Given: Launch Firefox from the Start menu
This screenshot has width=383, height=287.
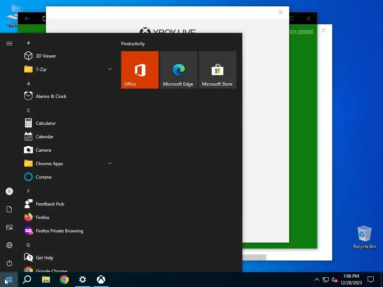Looking at the screenshot, I should pos(68,217).
